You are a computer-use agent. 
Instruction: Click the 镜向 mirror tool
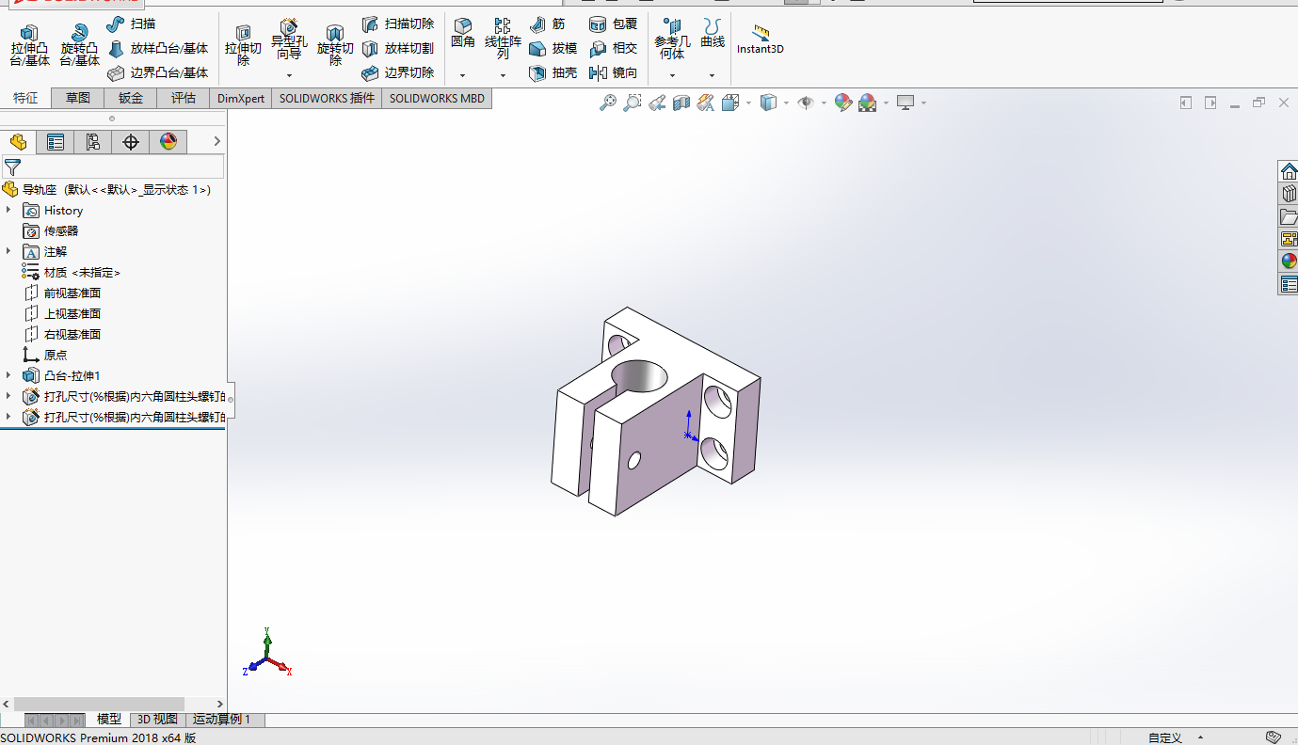point(613,72)
